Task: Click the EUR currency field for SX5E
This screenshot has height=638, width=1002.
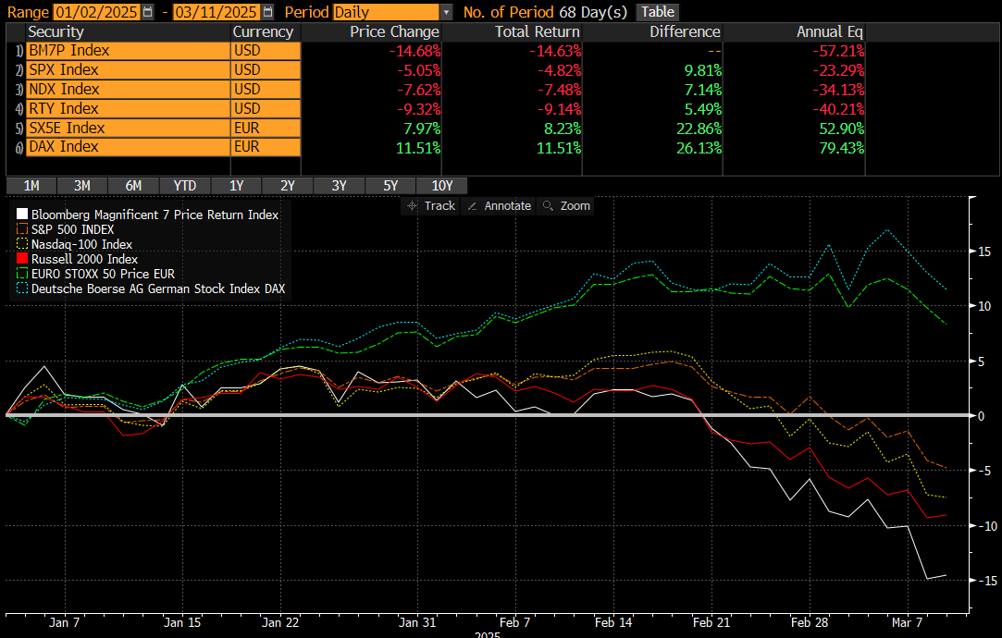Action: click(x=266, y=128)
